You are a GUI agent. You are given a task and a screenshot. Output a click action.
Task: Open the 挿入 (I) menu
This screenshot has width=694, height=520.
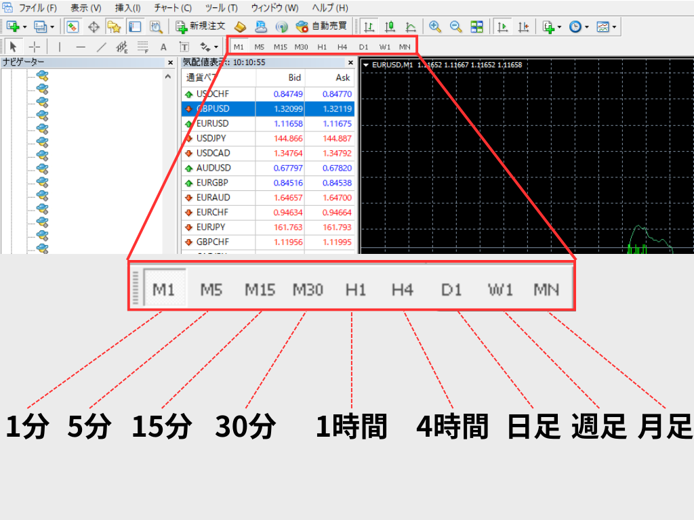(127, 8)
